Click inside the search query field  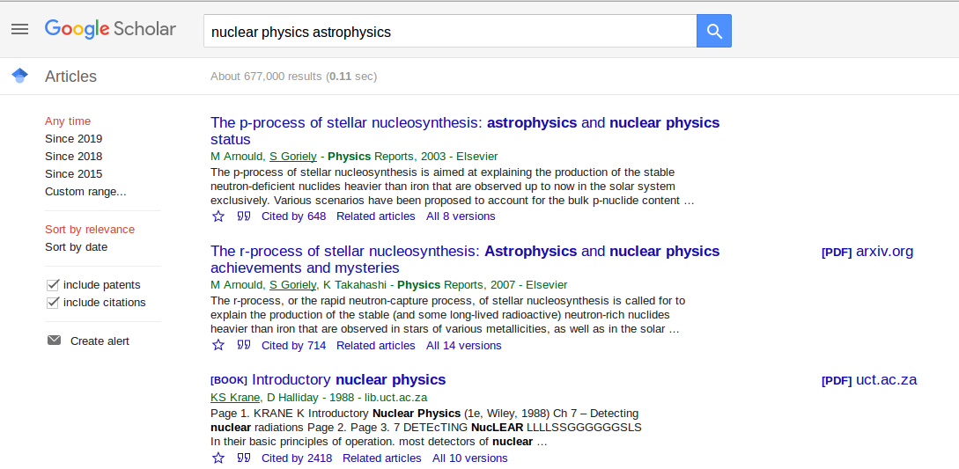point(449,32)
